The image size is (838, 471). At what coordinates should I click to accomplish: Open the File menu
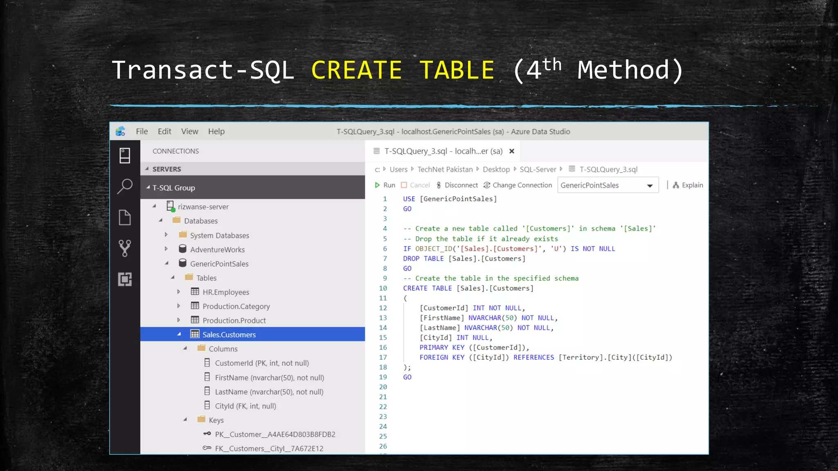pos(142,131)
